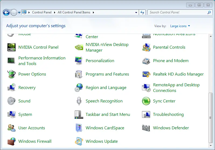Click the Recovery icon
Viewport: 215px width, 150px height.
click(x=11, y=87)
